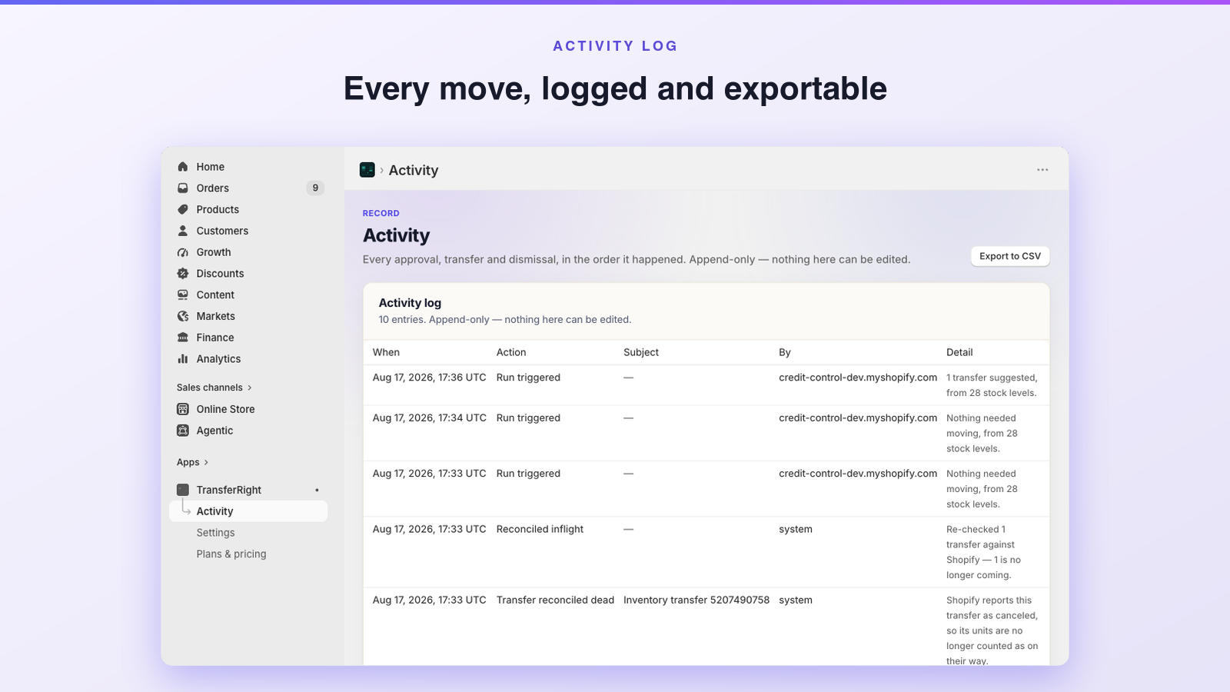Image resolution: width=1230 pixels, height=692 pixels.
Task: Click the Apps heading
Action: [188, 462]
